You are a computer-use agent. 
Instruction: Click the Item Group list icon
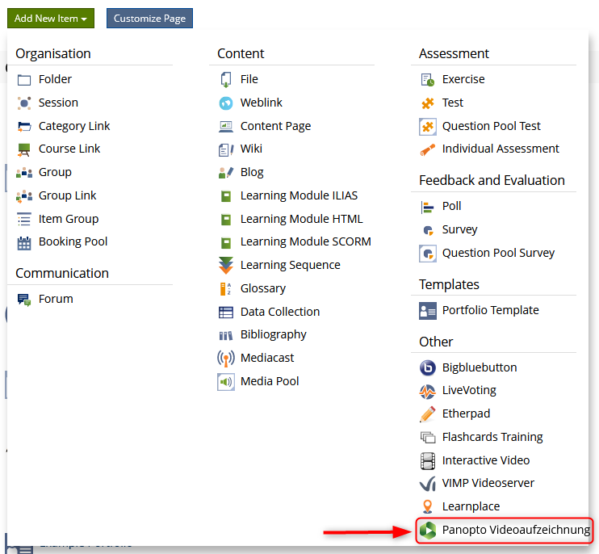(x=24, y=219)
